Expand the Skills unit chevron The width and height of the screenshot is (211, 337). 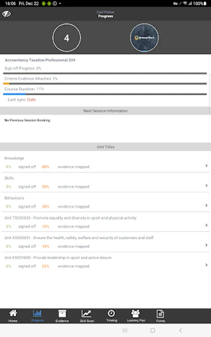tap(206, 185)
